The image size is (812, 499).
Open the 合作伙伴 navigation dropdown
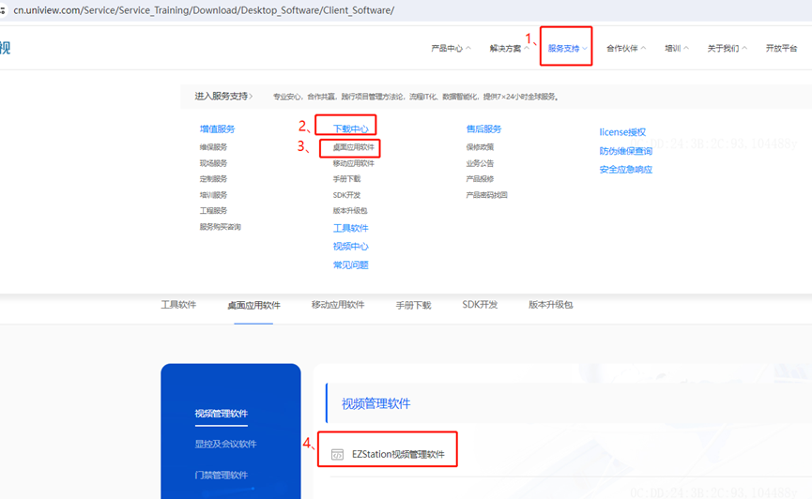625,48
